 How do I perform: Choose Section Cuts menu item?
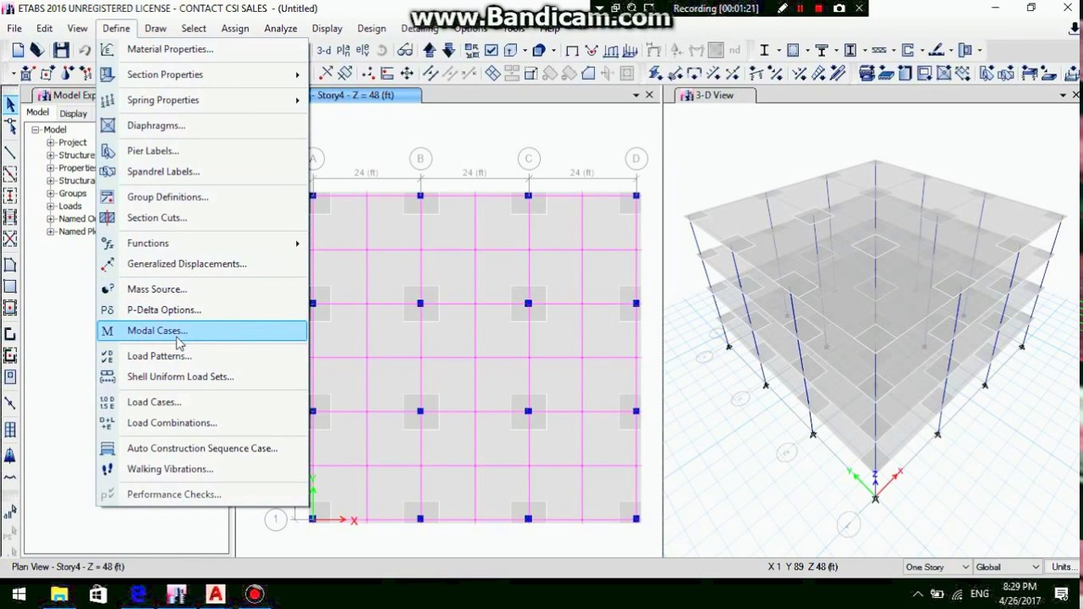coord(202,217)
